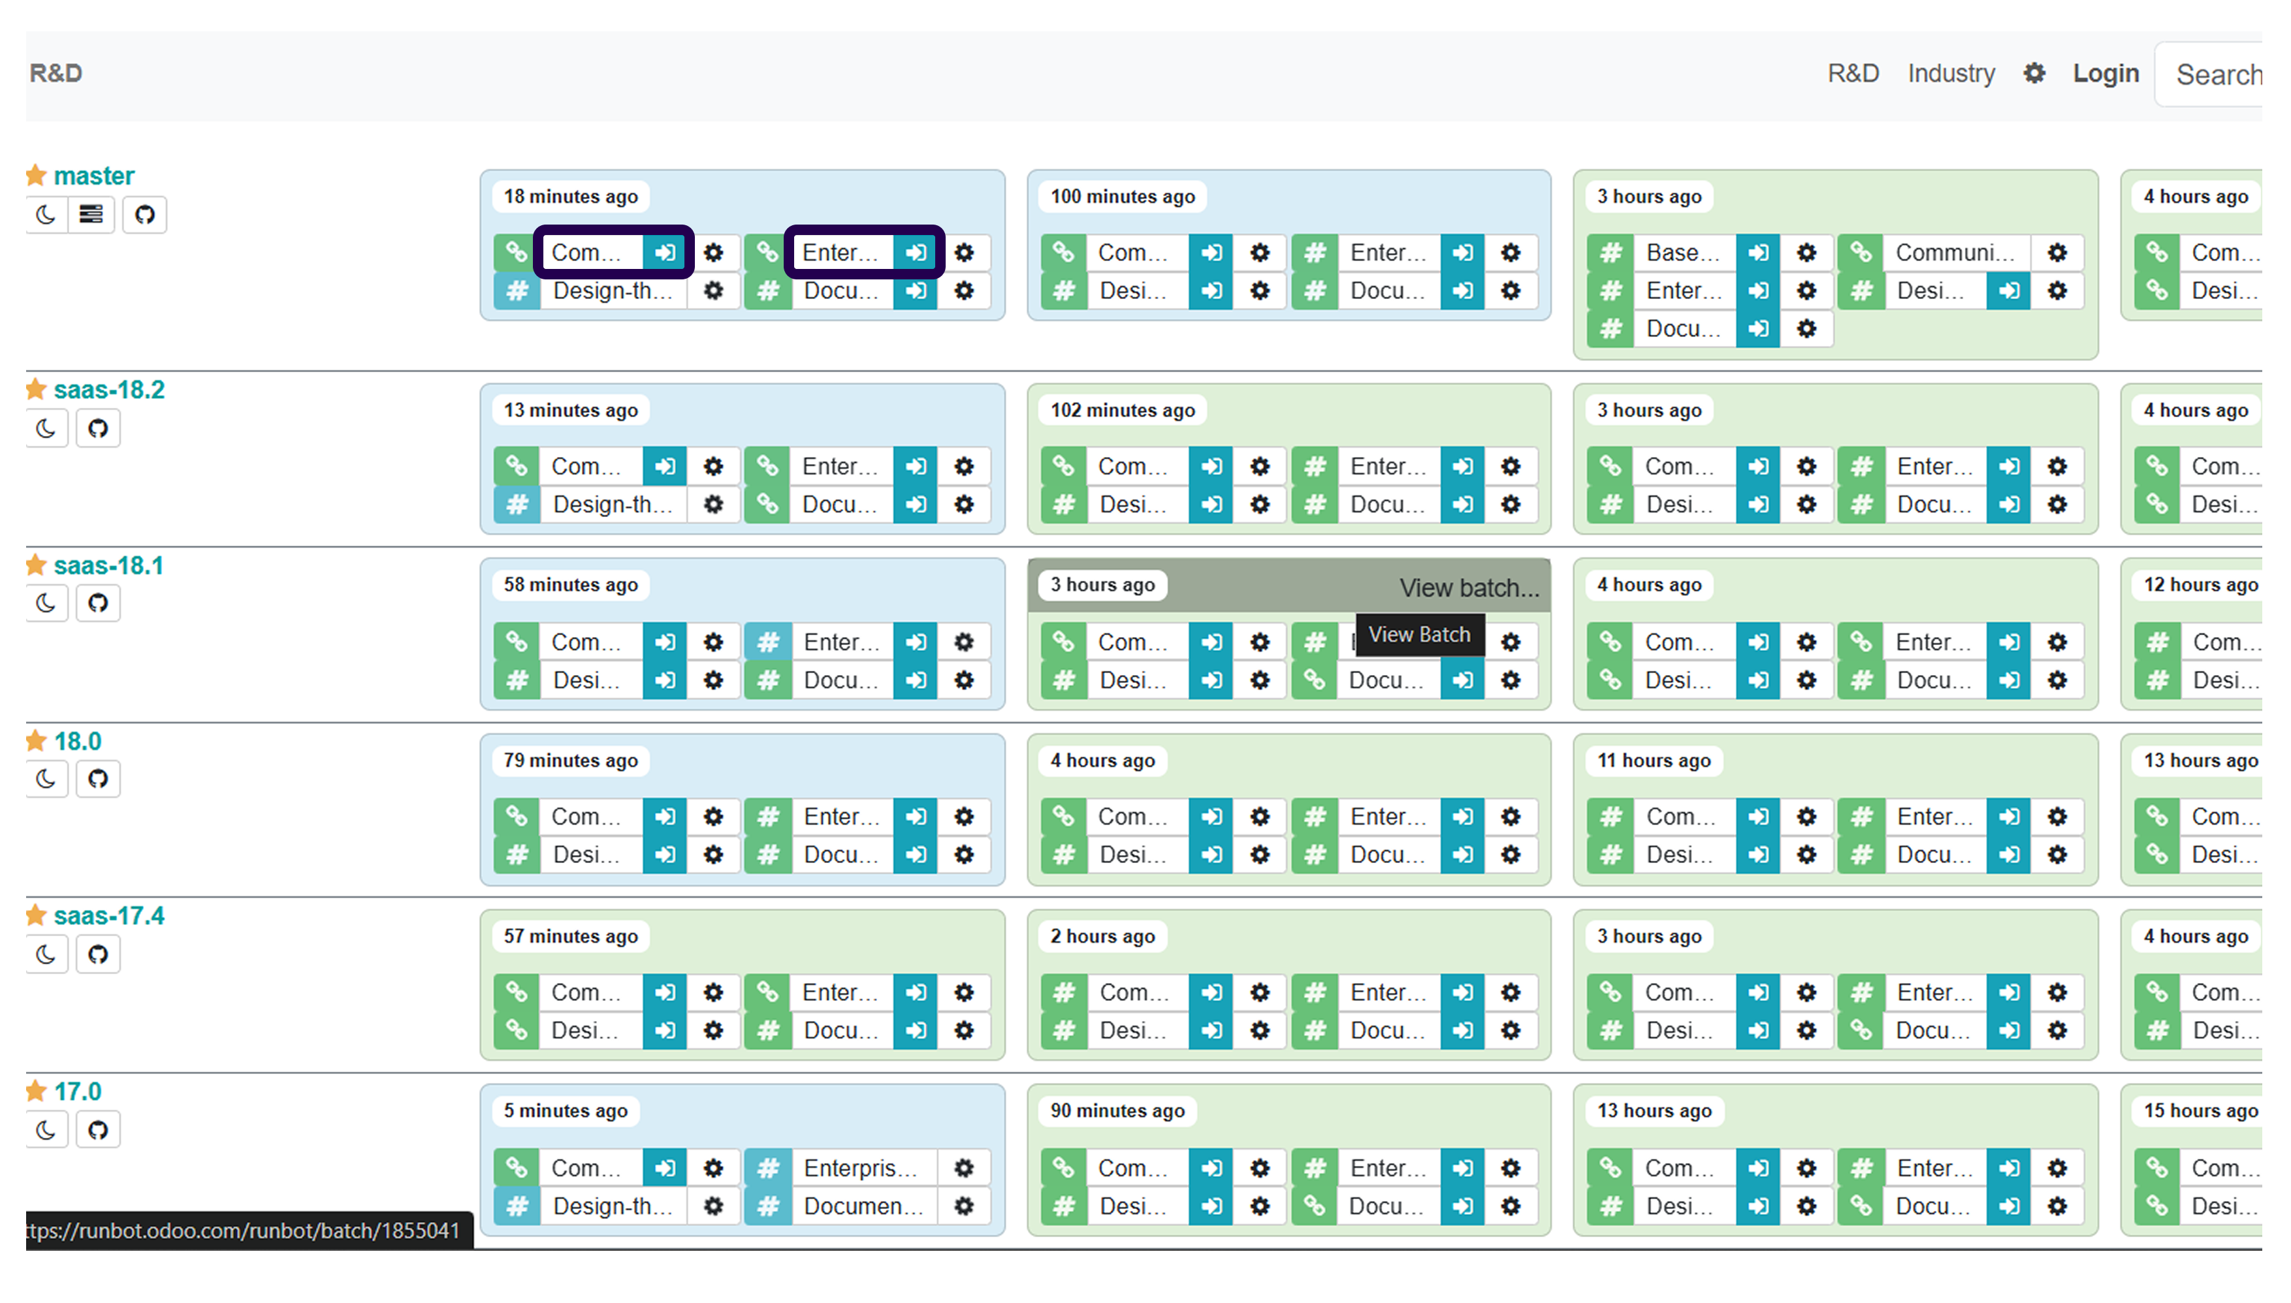Click link icon of Docu... in saas-18.2 13 minutes batch
2291x1303 pixels.
click(767, 505)
